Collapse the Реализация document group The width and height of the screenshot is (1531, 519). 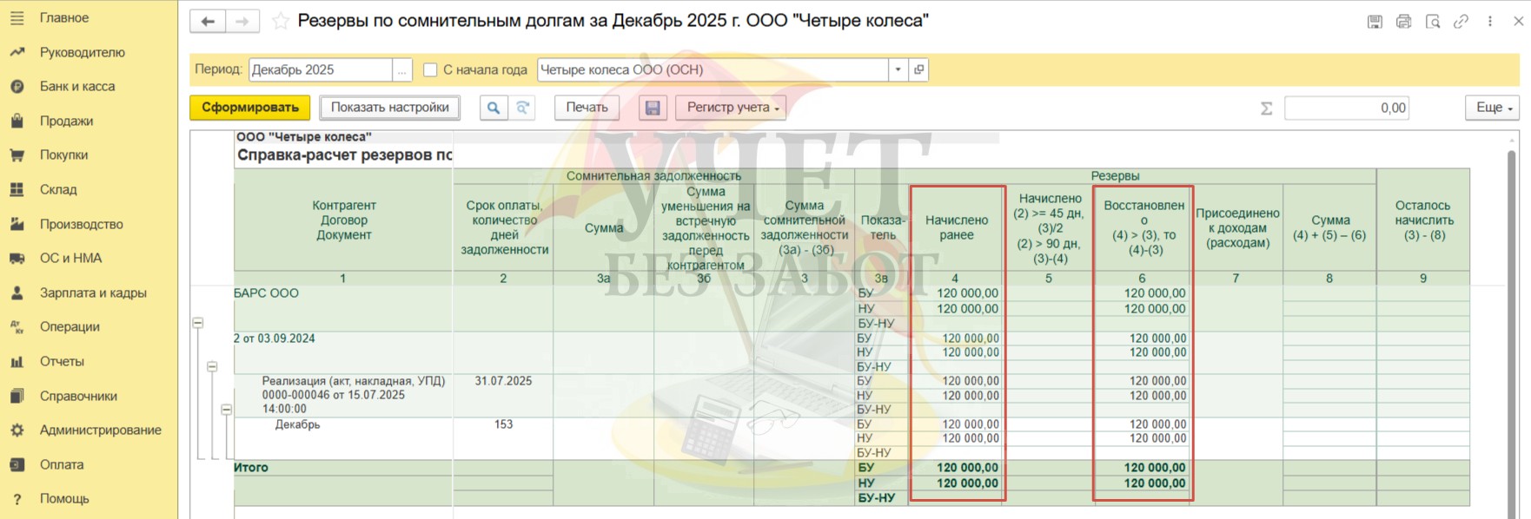coord(226,409)
